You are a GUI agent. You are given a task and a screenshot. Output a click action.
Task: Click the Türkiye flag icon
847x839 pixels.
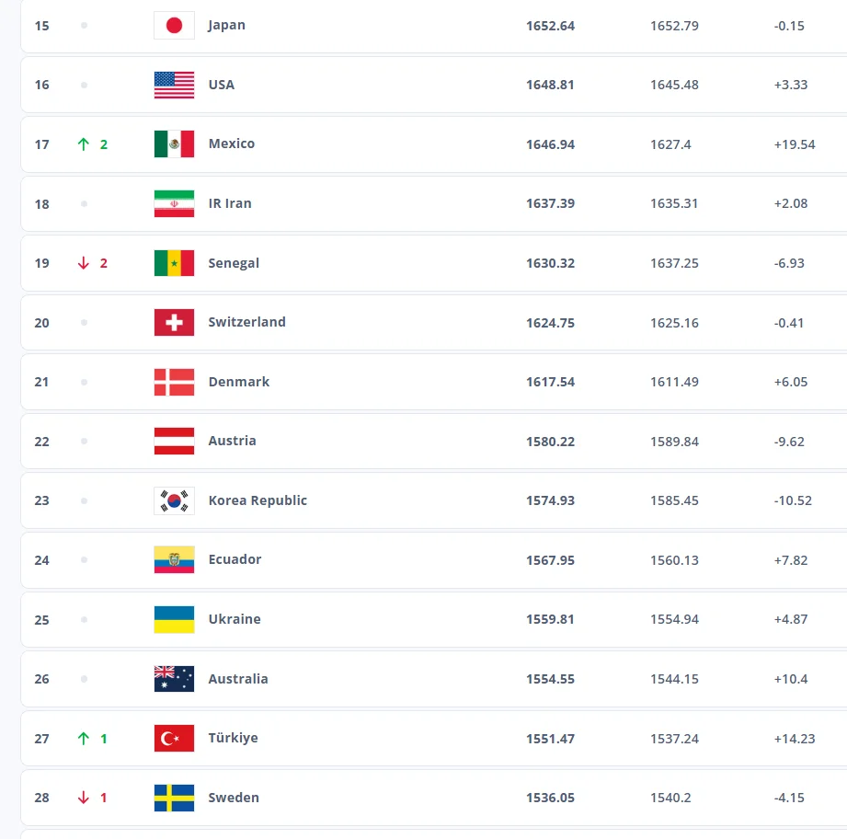174,739
